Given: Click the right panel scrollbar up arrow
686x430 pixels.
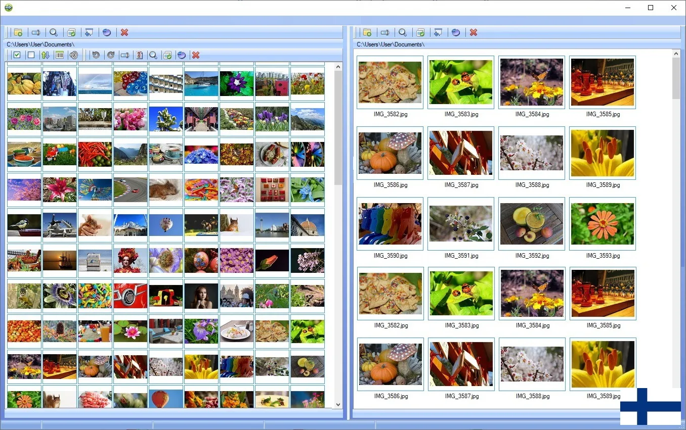Looking at the screenshot, I should [676, 53].
